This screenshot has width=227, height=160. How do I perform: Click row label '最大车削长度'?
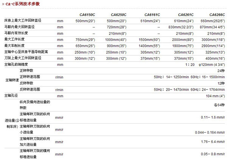point(14,45)
